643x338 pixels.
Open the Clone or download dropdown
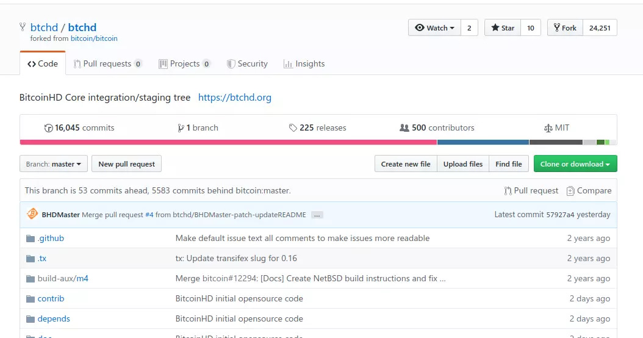575,164
